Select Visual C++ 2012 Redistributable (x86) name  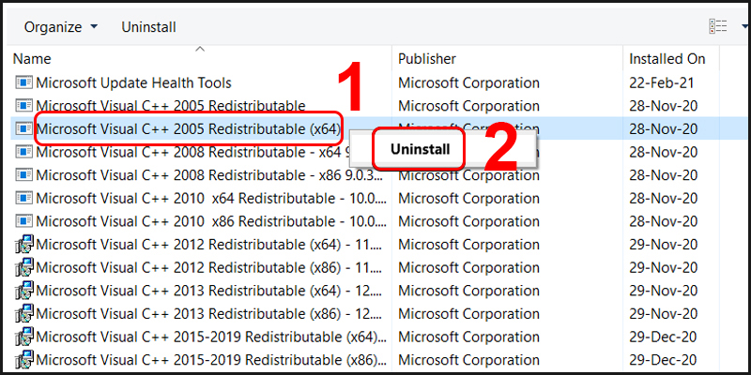[209, 268]
